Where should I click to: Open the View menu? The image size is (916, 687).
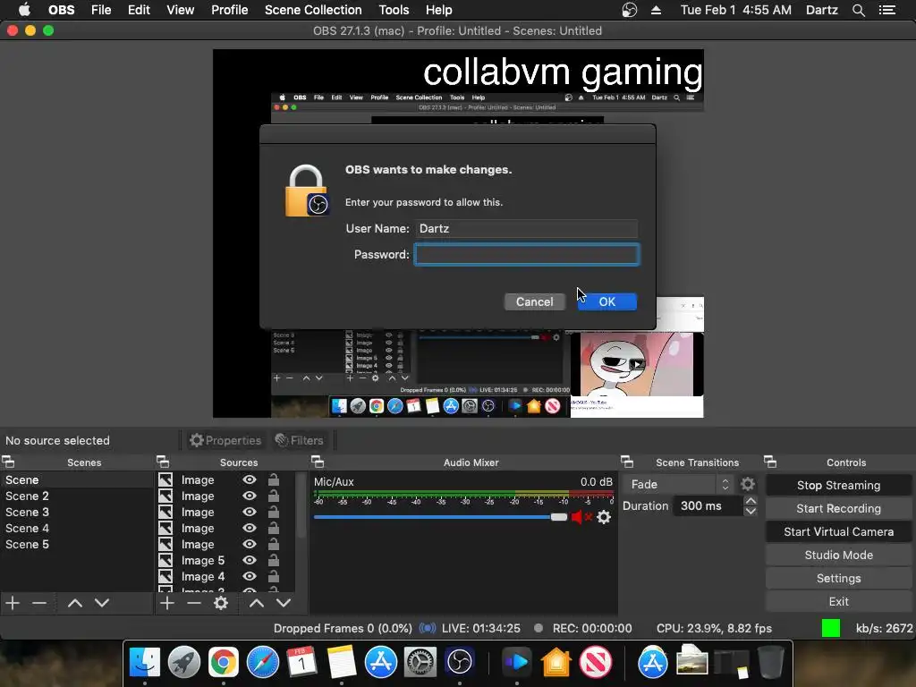click(x=180, y=10)
